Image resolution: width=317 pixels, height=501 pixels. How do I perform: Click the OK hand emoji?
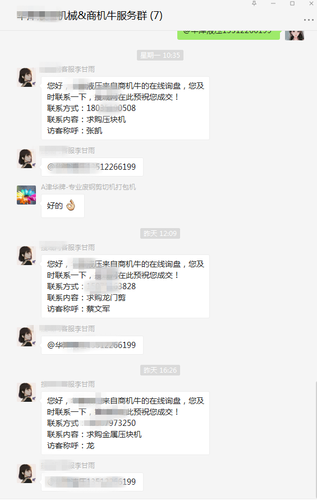click(x=70, y=205)
